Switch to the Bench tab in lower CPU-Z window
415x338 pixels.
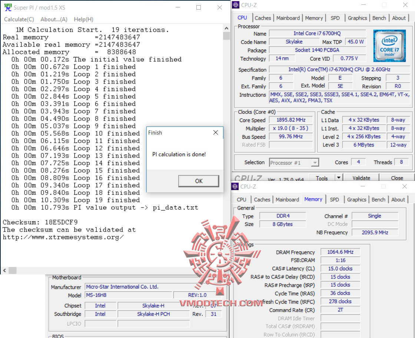(378, 199)
